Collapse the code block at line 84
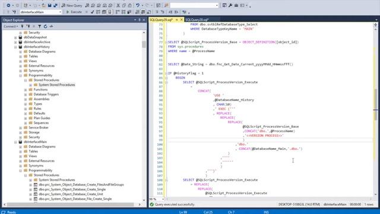This screenshot has height=214, width=380. tap(166, 73)
